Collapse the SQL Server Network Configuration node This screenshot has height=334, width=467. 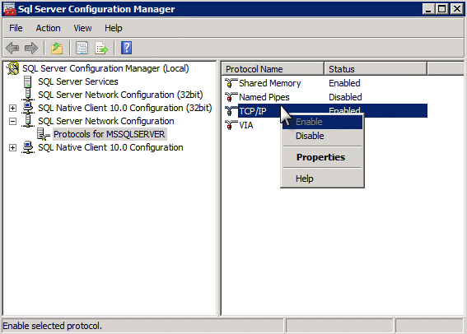tap(12, 121)
